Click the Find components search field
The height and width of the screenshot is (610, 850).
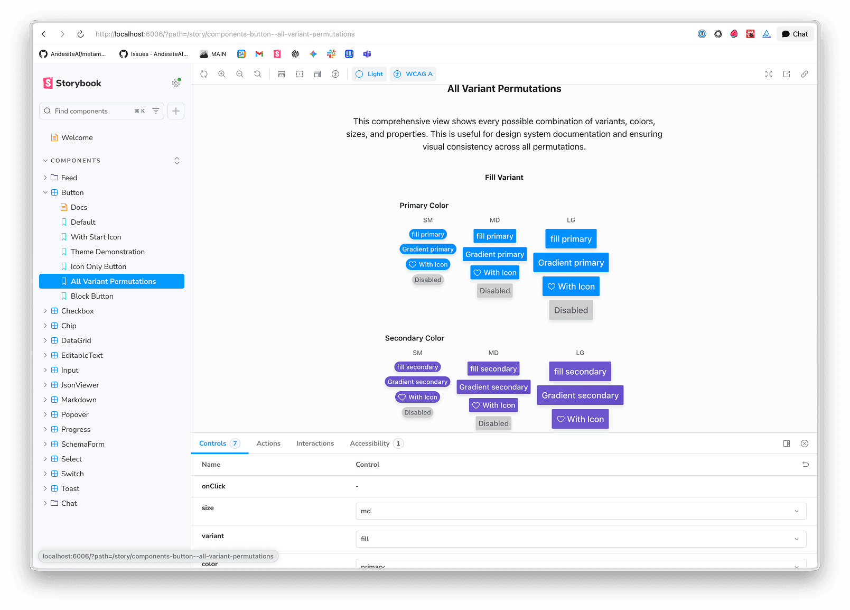[92, 111]
